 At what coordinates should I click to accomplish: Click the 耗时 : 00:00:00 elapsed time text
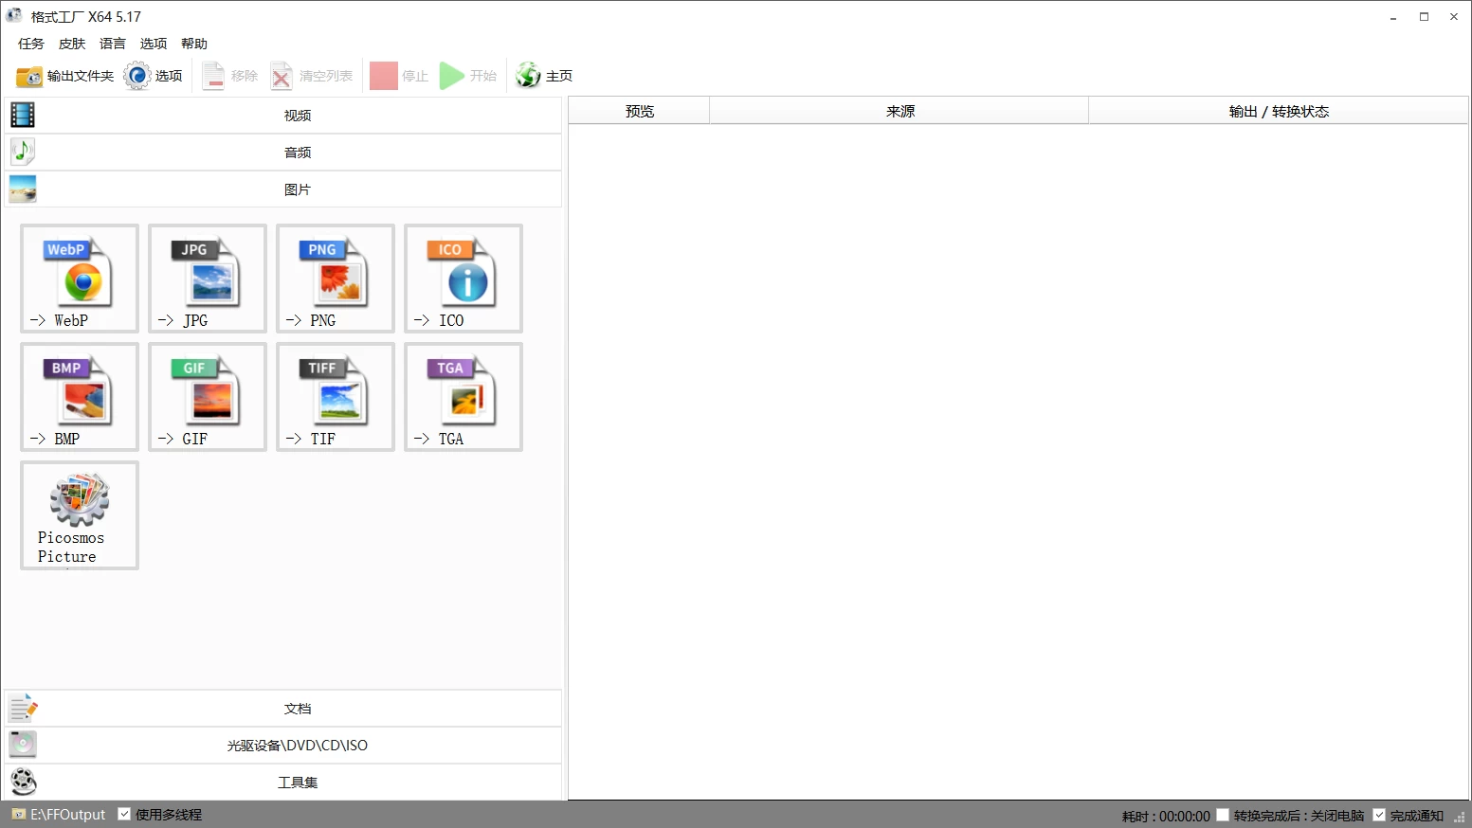pyautogui.click(x=1166, y=816)
